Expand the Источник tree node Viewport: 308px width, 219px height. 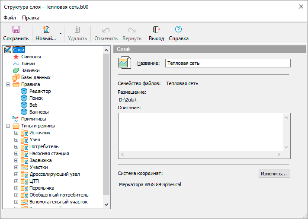pyautogui.click(x=16, y=133)
